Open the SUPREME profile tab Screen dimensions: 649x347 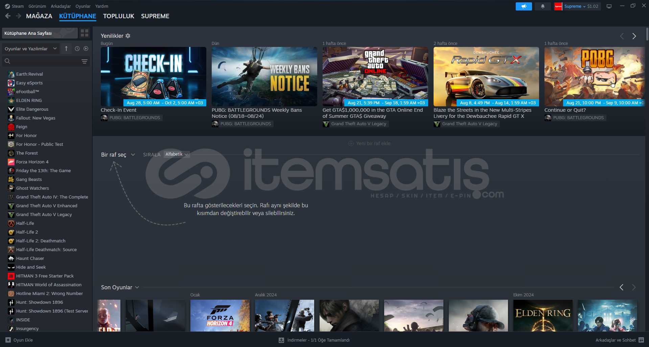click(155, 16)
